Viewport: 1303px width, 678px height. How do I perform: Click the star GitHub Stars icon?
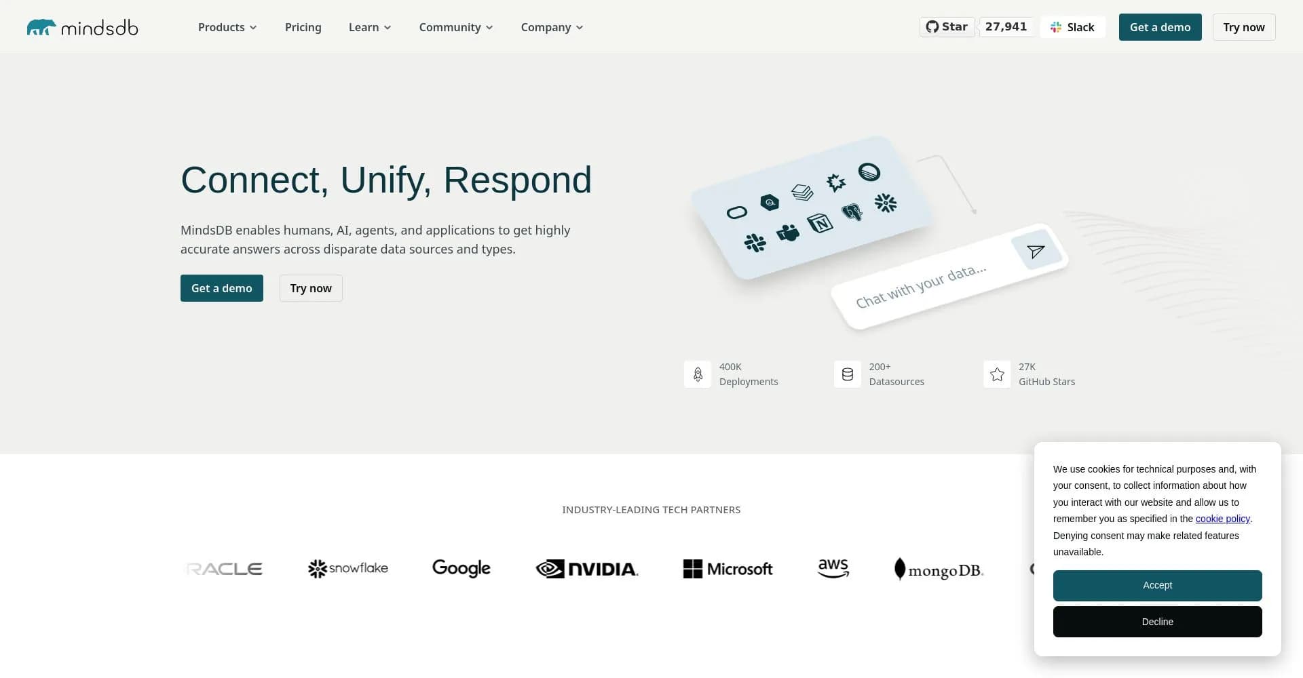tap(997, 374)
